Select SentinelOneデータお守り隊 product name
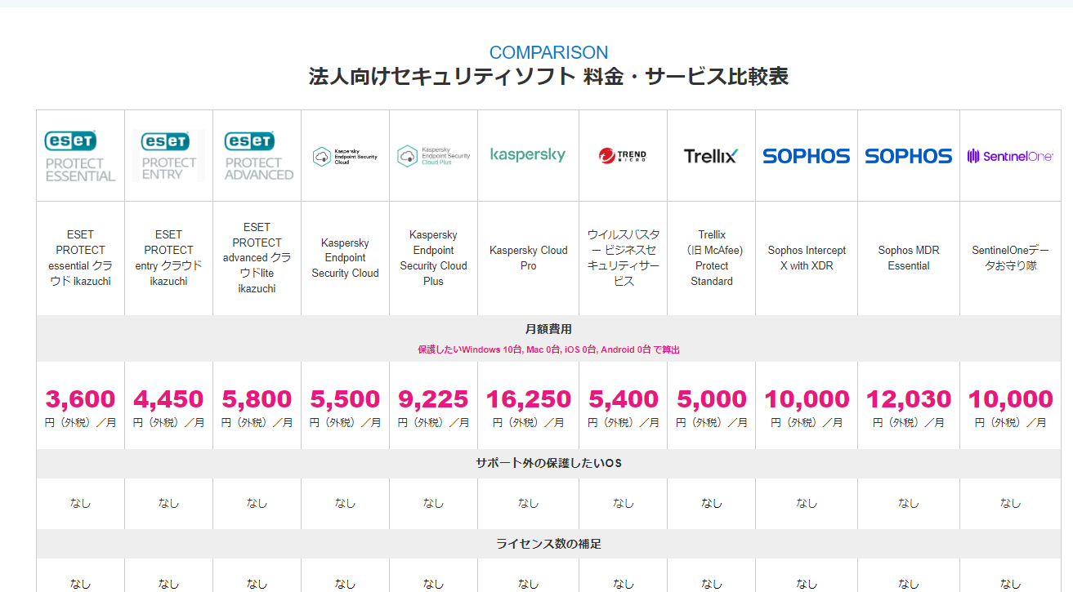 [x=1010, y=258]
